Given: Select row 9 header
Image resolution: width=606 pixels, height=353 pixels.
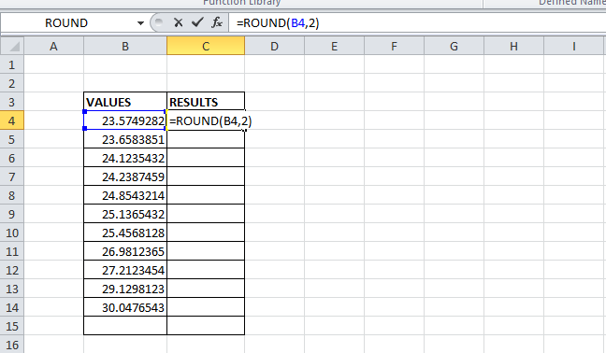Looking at the screenshot, I should pyautogui.click(x=12, y=214).
